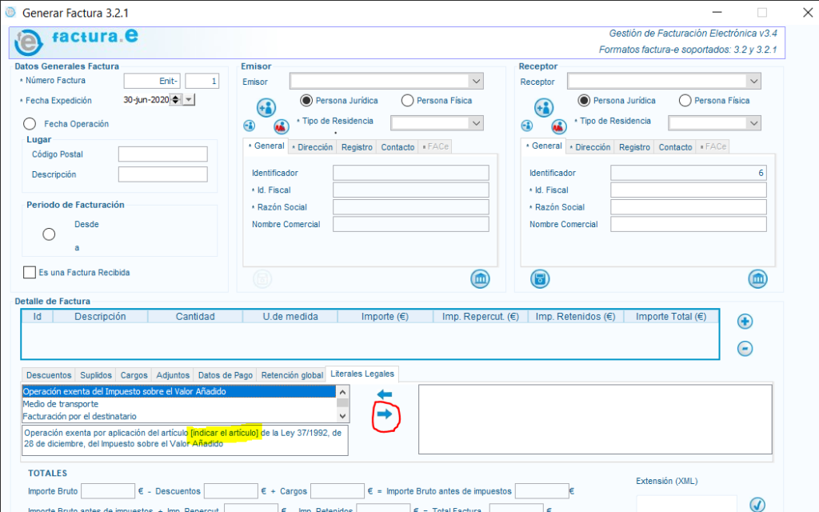Select the Receptor General tab
Viewport: 819px width, 512px height.
pos(544,146)
